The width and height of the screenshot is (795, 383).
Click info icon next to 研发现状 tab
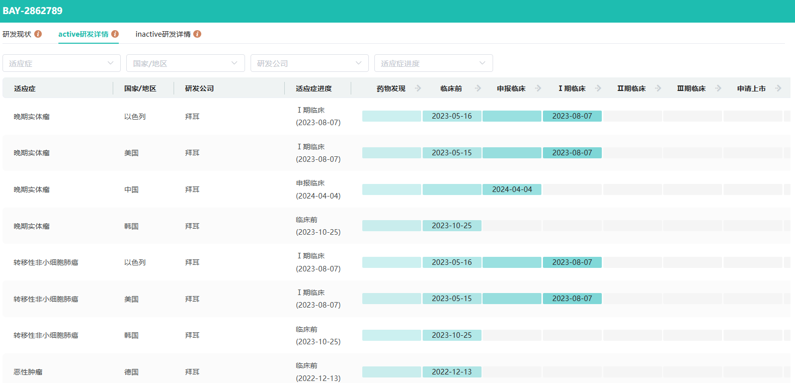(x=38, y=34)
